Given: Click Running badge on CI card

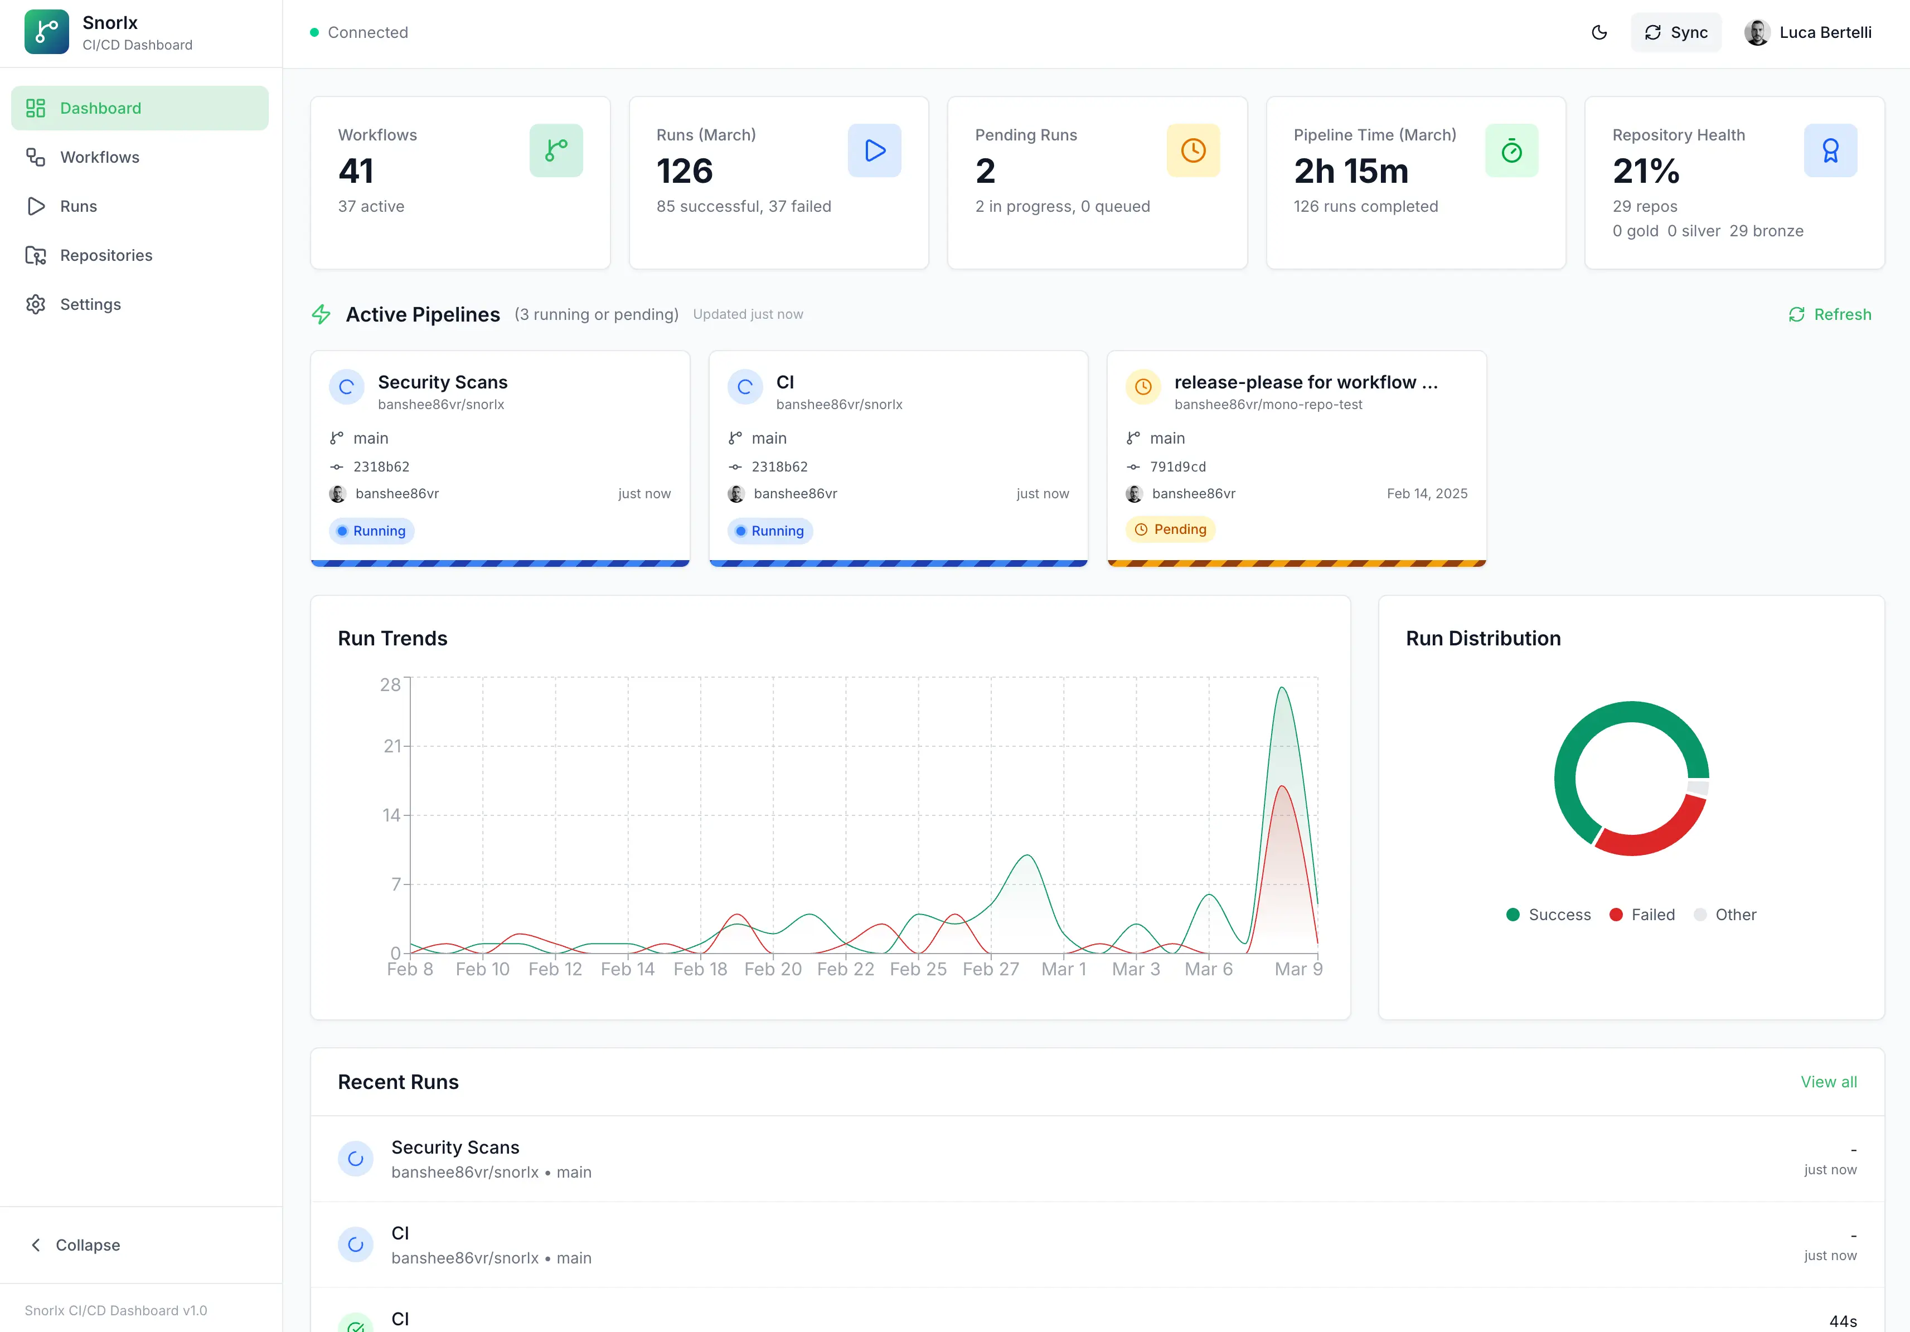Looking at the screenshot, I should (770, 531).
